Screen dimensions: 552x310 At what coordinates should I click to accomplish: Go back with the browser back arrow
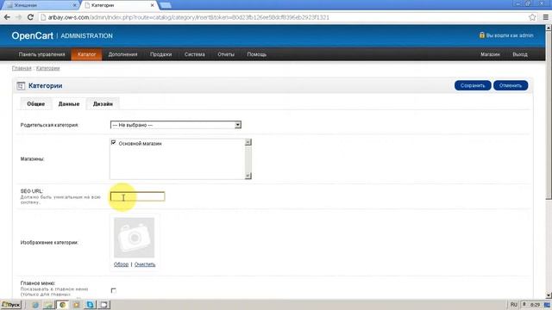tap(7, 17)
